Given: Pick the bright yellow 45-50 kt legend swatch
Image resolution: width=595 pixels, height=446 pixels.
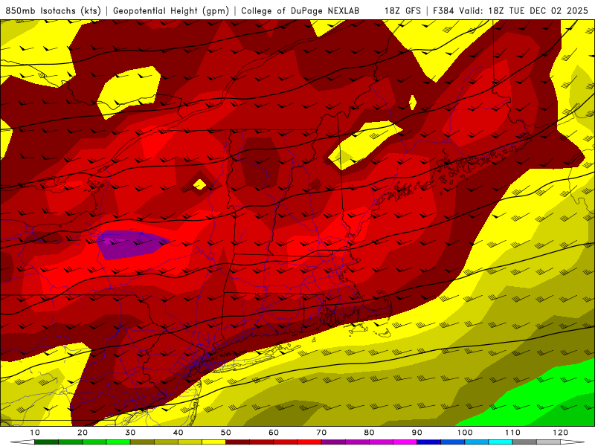Looking at the screenshot, I should [213, 442].
